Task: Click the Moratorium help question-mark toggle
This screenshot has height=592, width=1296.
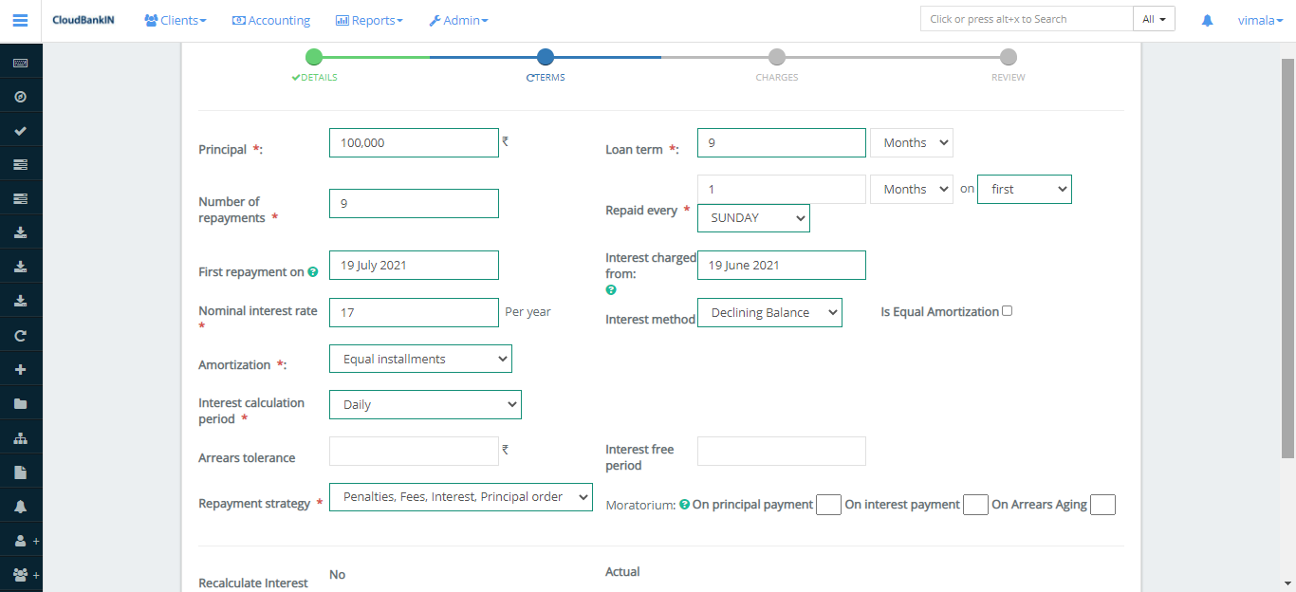Action: point(684,504)
